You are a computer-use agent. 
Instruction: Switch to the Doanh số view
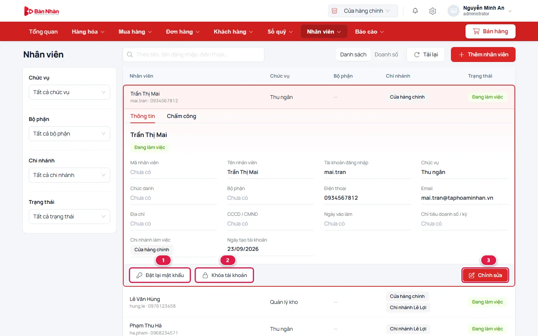pyautogui.click(x=386, y=55)
